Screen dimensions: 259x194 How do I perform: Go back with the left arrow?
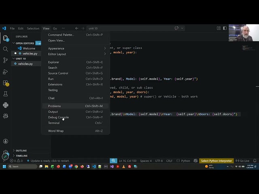coord(77,28)
